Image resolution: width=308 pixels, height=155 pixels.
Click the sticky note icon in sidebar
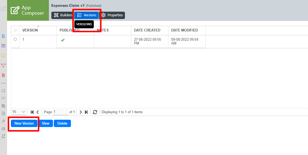tap(3, 91)
